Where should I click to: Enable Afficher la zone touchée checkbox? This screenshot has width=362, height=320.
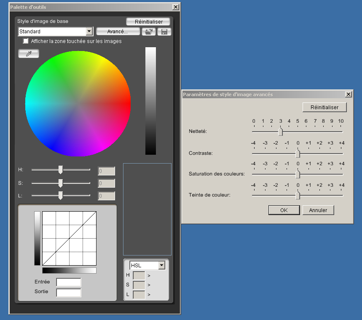(x=26, y=41)
